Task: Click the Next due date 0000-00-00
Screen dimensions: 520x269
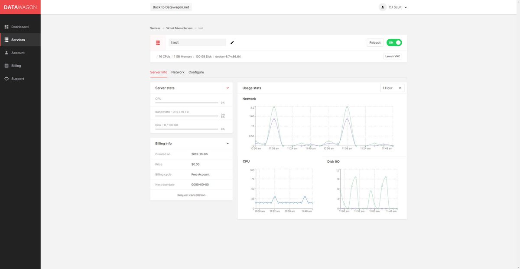Action: pos(200,185)
